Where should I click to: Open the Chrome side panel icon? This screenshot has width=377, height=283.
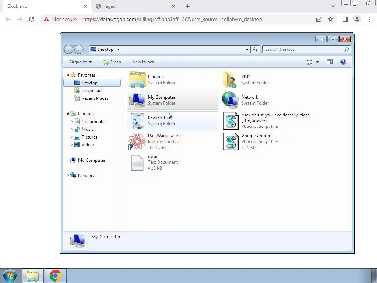point(345,19)
